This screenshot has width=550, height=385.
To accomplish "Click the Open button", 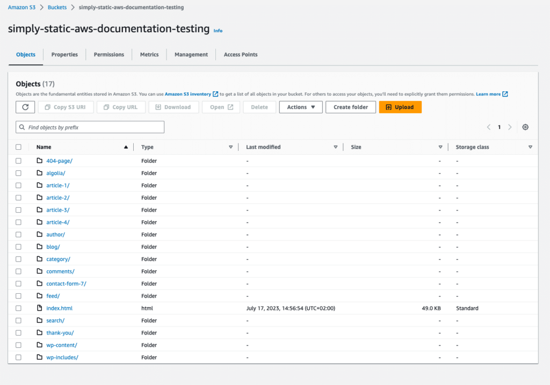I will [x=221, y=107].
